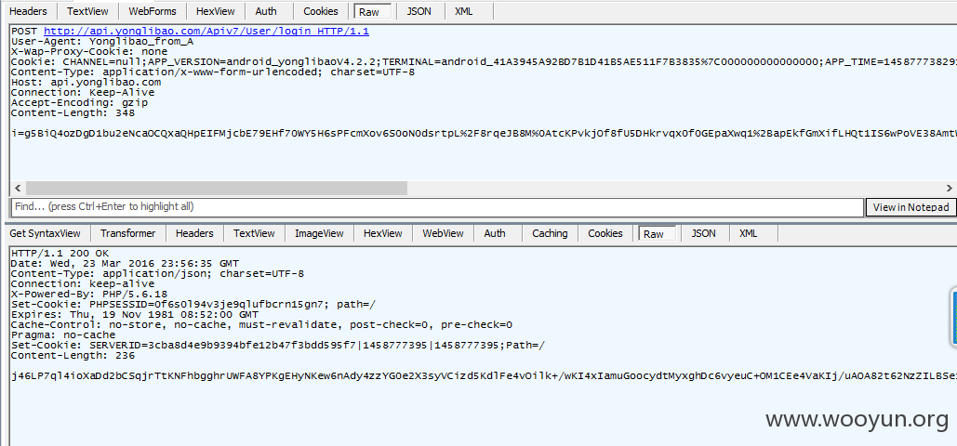957x446 pixels.
Task: Click the Cache-Control response header line
Action: point(262,324)
